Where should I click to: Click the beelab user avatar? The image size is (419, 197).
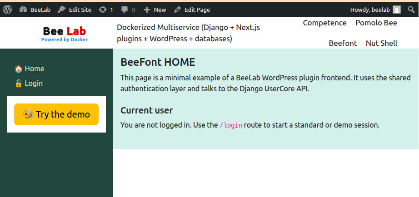tap(397, 10)
